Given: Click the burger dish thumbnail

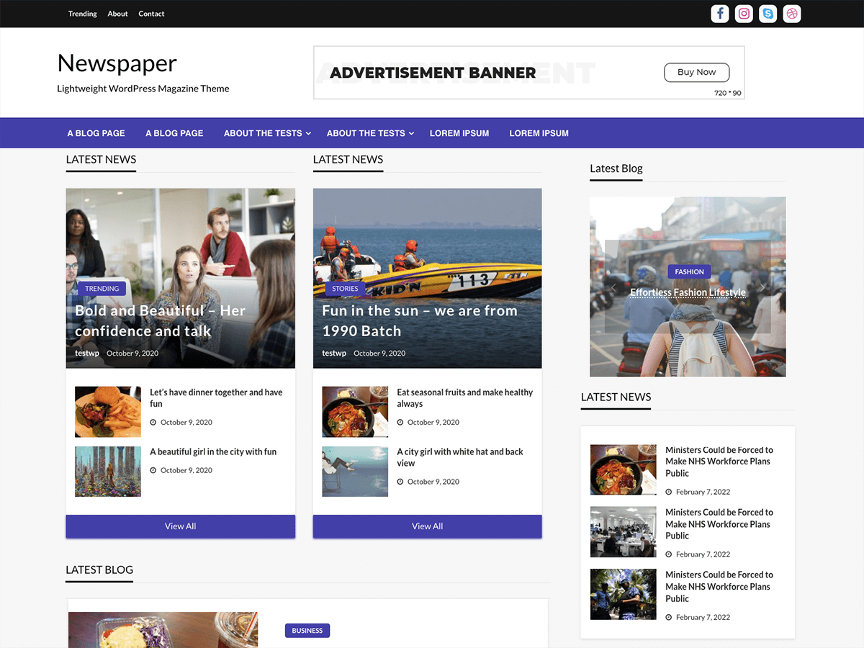Looking at the screenshot, I should click(x=107, y=411).
